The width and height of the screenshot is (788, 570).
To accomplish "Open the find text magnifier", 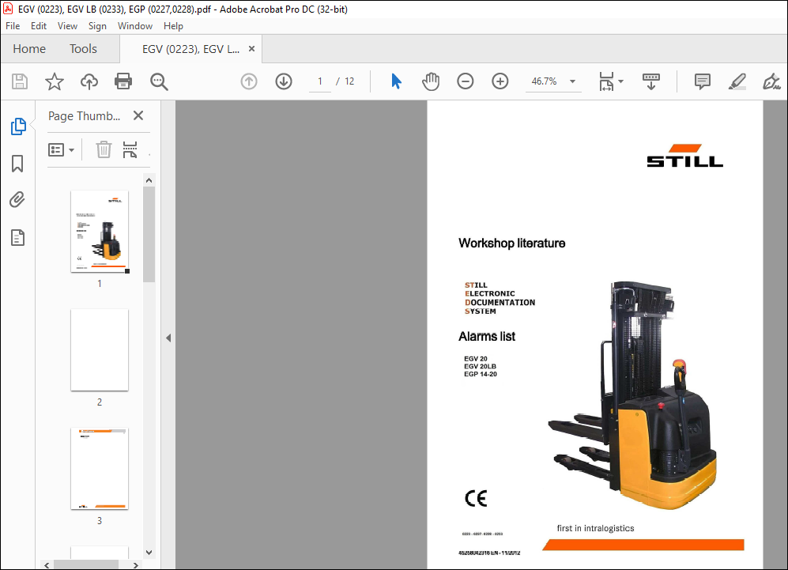I will tap(159, 81).
